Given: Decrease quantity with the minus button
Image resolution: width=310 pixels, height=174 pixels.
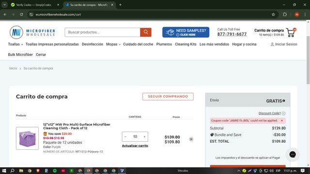Looking at the screenshot, I should 125,137.
